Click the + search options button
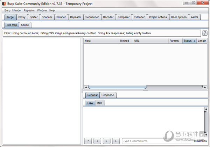This screenshot has width=210, height=147. [107, 141]
